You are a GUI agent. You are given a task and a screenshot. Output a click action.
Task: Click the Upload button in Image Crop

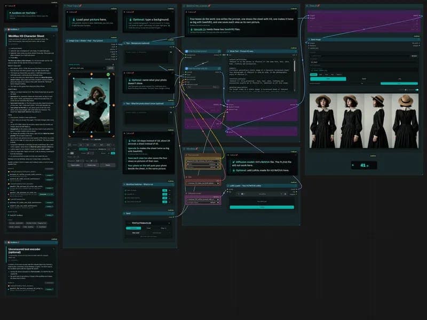click(110, 68)
